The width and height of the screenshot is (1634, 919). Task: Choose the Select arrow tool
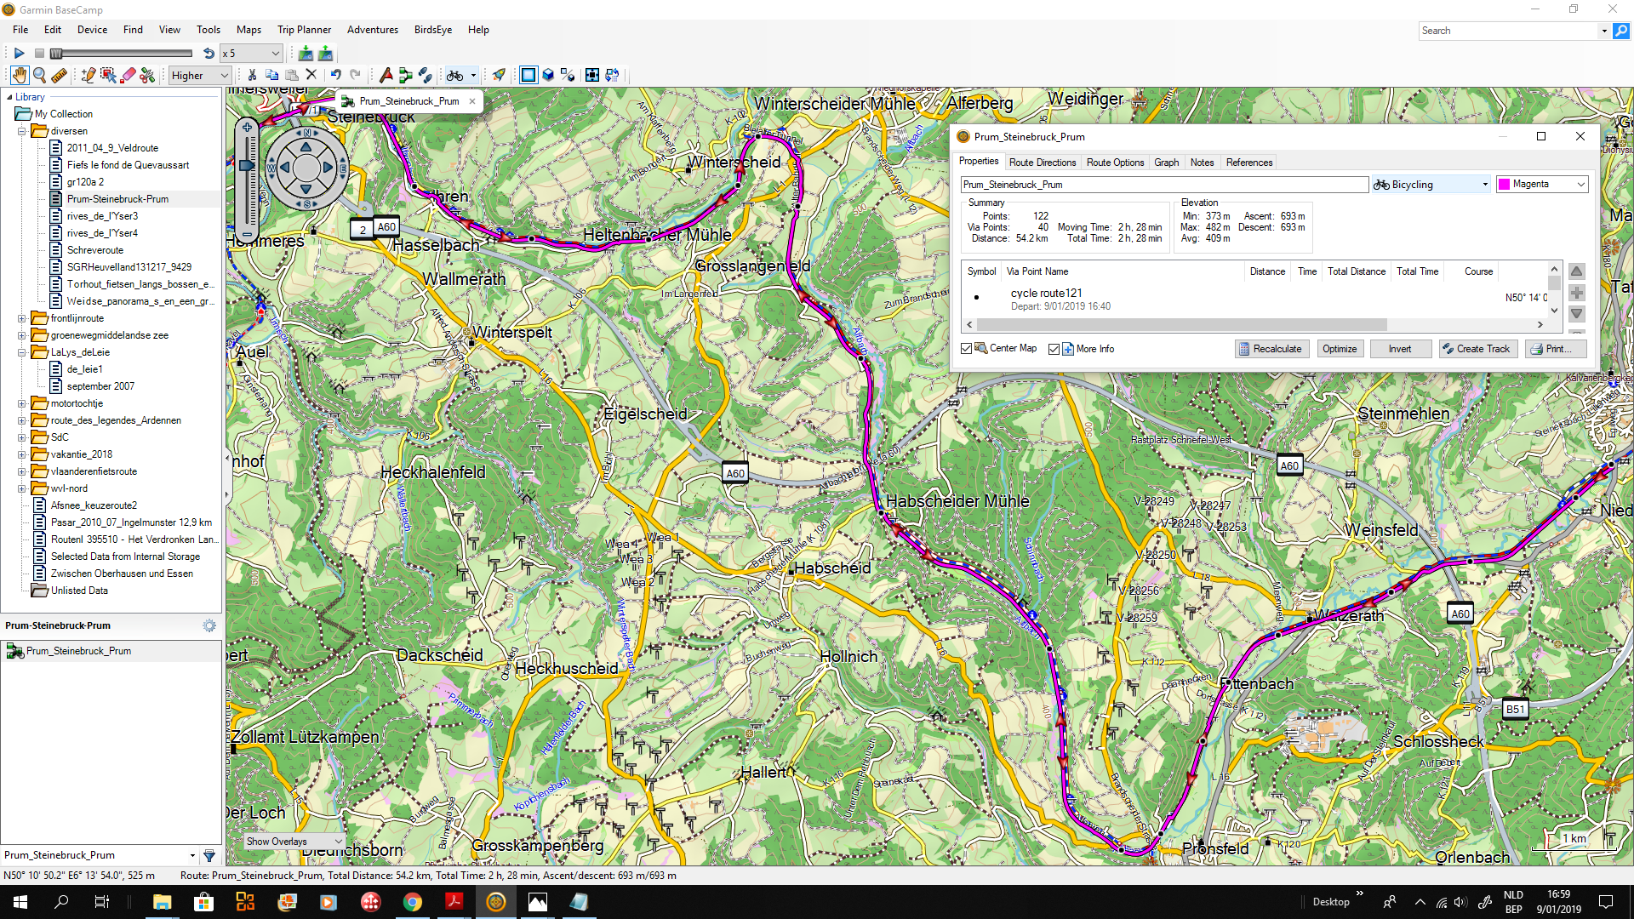108,75
